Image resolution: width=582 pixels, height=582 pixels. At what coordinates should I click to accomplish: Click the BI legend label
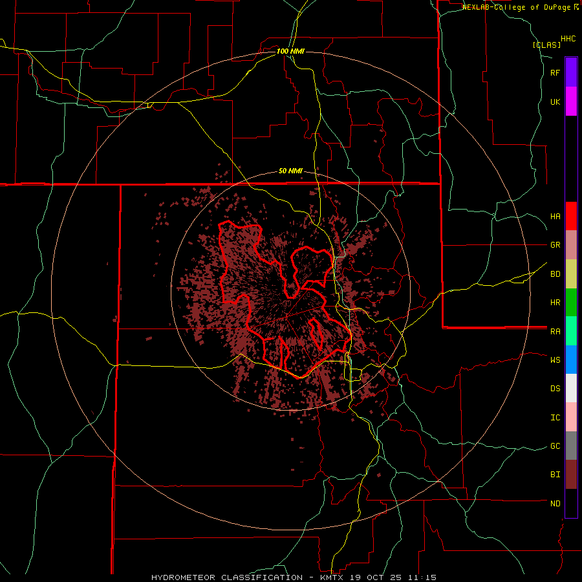pos(555,475)
